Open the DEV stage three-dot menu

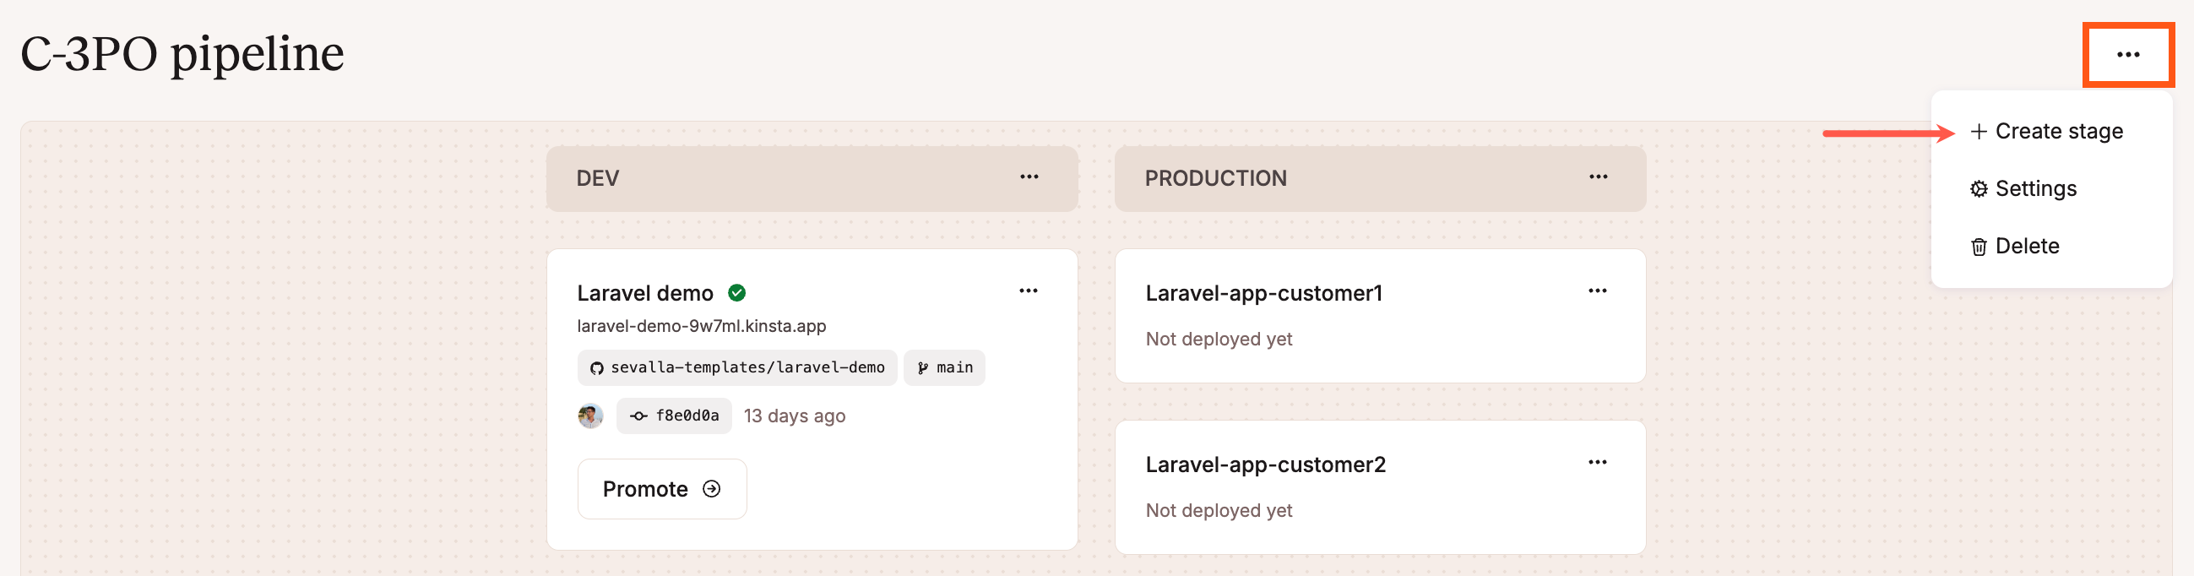coord(1029,177)
